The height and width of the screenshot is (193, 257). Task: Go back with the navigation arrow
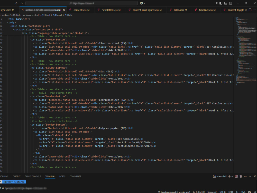click(x=16, y=3)
